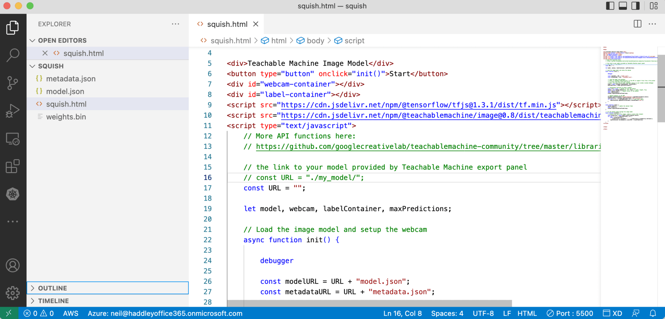Open metadata.json in the explorer
The image size is (665, 319).
click(x=71, y=79)
